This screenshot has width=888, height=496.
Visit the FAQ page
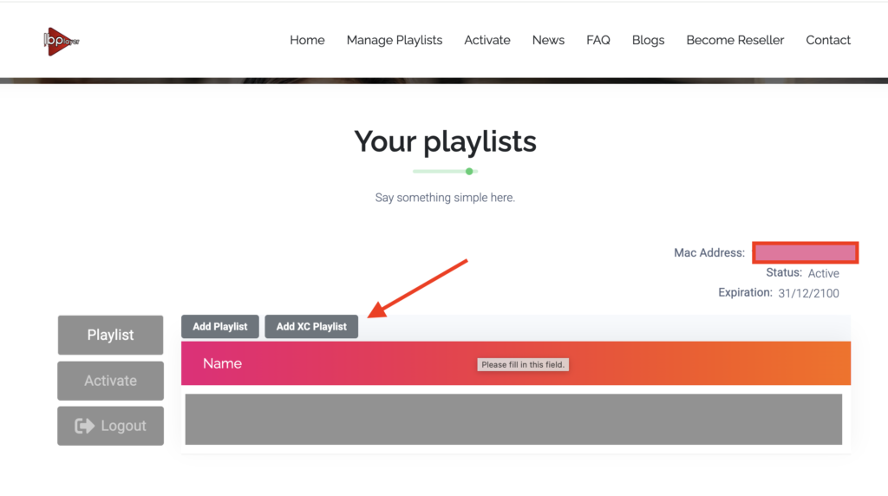click(x=597, y=40)
